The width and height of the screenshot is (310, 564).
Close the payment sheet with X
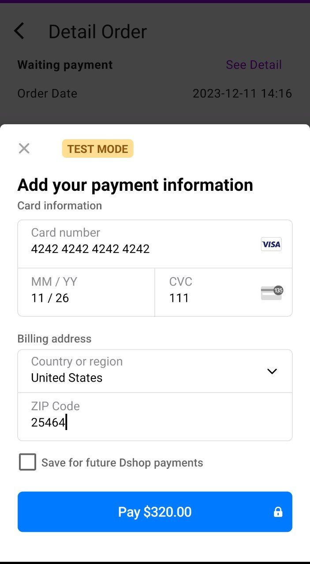[x=24, y=148]
